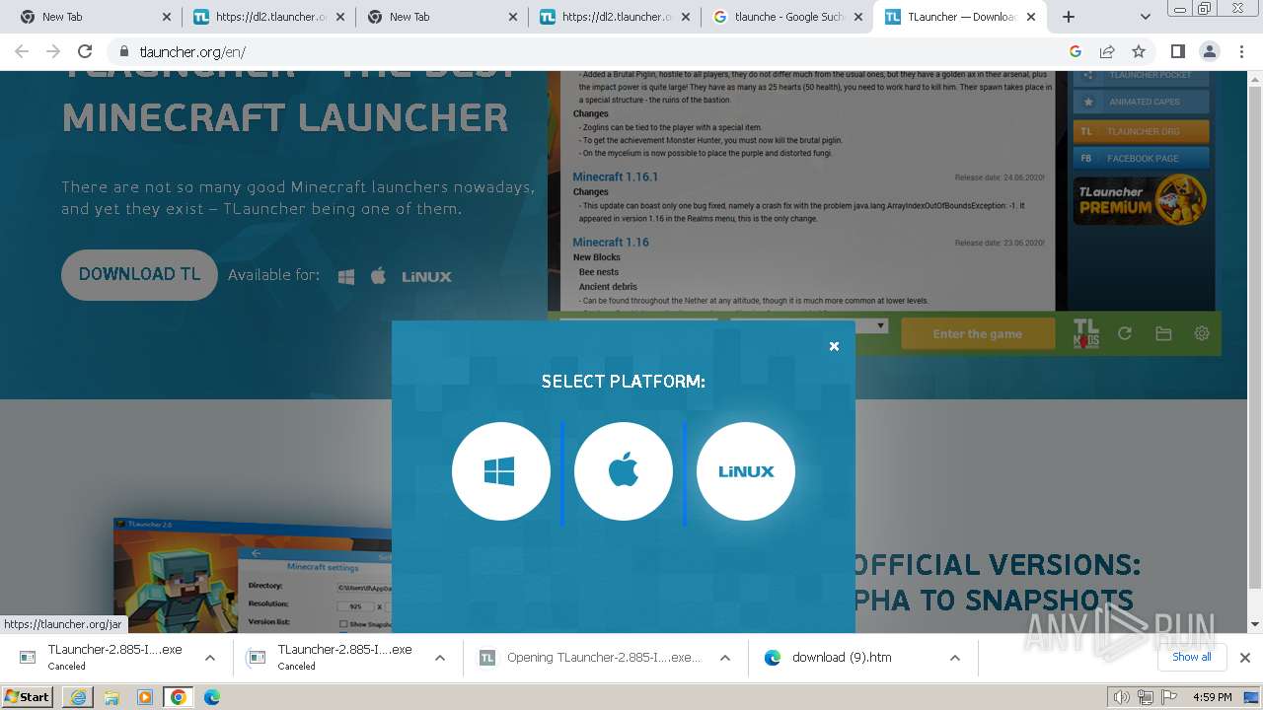Click the Apple logo beside Available for
This screenshot has height=710, width=1263.
[x=378, y=276]
